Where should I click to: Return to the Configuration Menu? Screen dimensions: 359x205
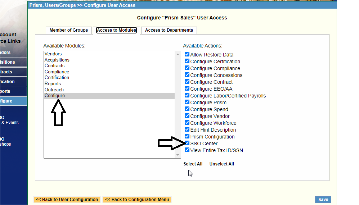[137, 200]
